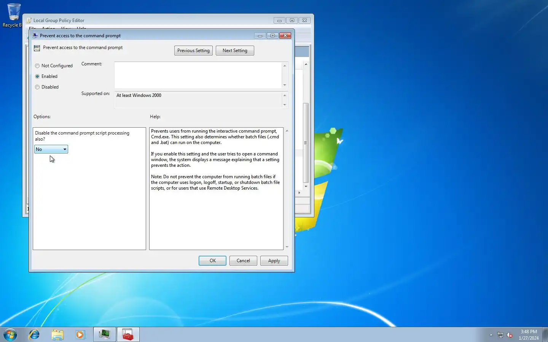Maximize the Prevent access dialog window
The height and width of the screenshot is (342, 548).
(272, 36)
